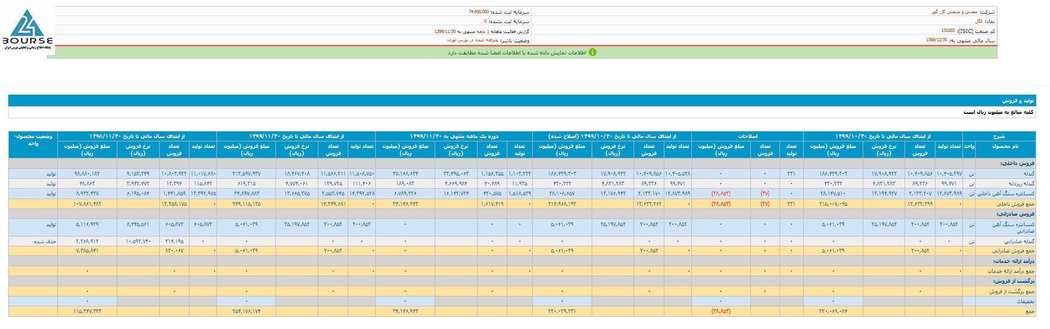Screen dimensions: 1050x329
Task: Click the فروش صادراتی section label
Action: (x=1015, y=213)
